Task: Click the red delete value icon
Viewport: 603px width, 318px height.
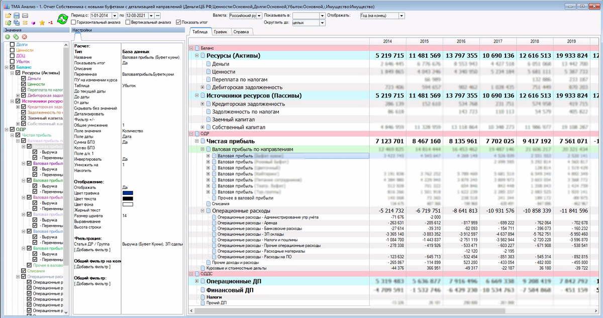Action: 24,37
